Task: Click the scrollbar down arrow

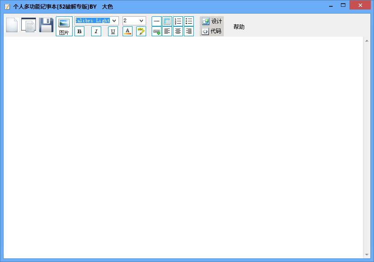Action: pyautogui.click(x=367, y=255)
